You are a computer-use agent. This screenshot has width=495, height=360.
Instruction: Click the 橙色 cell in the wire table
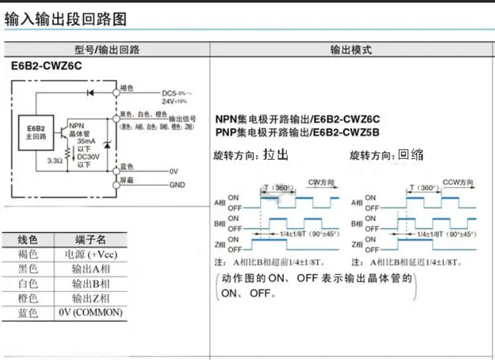[27, 298]
